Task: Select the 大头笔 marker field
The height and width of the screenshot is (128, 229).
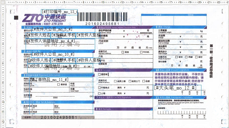Action: pyautogui.click(x=176, y=88)
